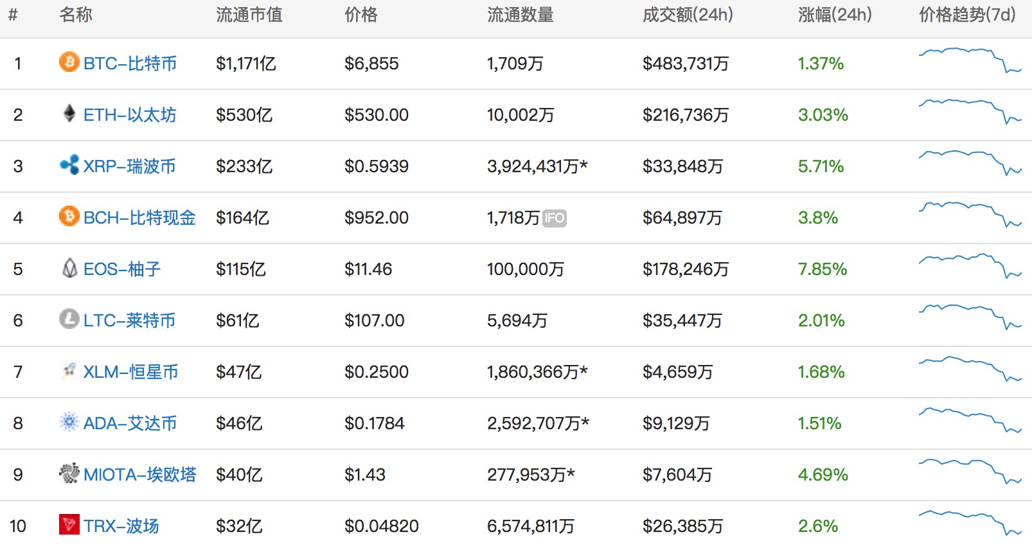The image size is (1032, 550).
Task: Sort by 价格 column header
Action: [x=361, y=15]
